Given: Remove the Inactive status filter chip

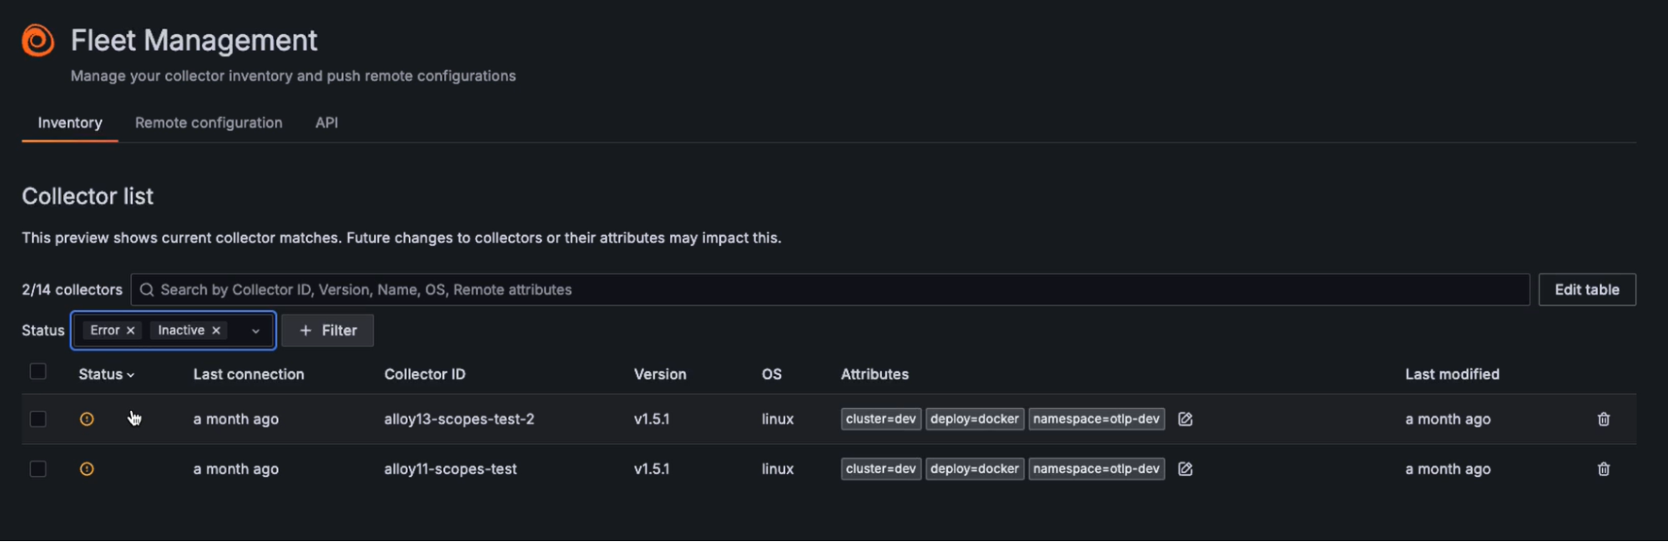Looking at the screenshot, I should [216, 331].
